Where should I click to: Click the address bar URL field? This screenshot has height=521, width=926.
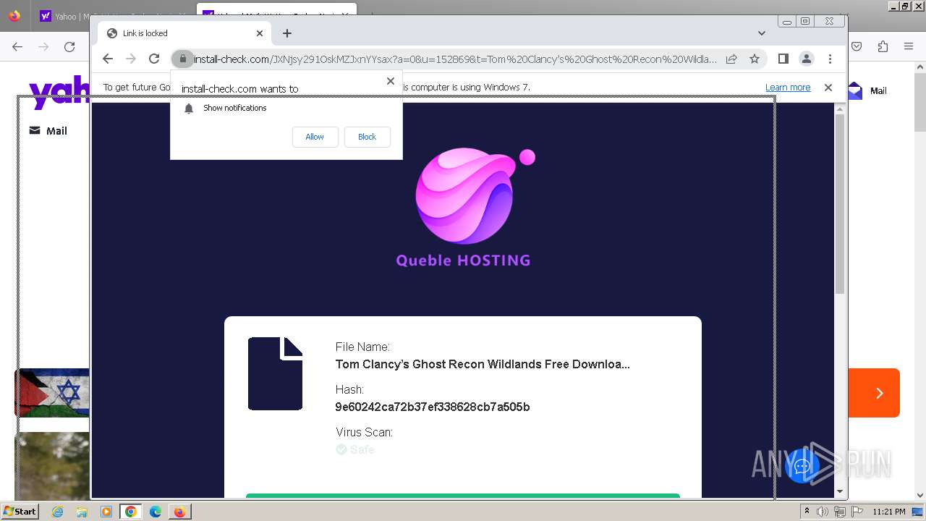pos(455,59)
